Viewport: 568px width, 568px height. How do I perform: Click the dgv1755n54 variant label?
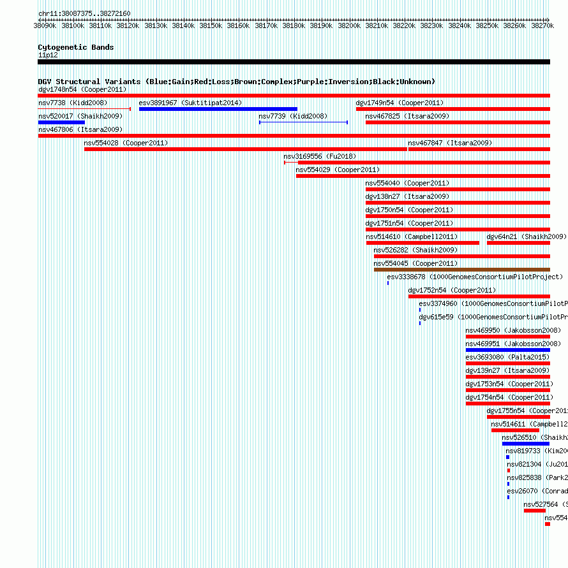click(x=527, y=411)
